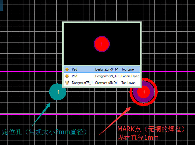Select the teal positioning hole pad
Image resolution: width=195 pixels, height=145 pixels.
click(58, 92)
